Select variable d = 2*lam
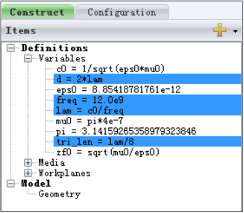The height and width of the screenshot is (213, 244). (x=147, y=79)
